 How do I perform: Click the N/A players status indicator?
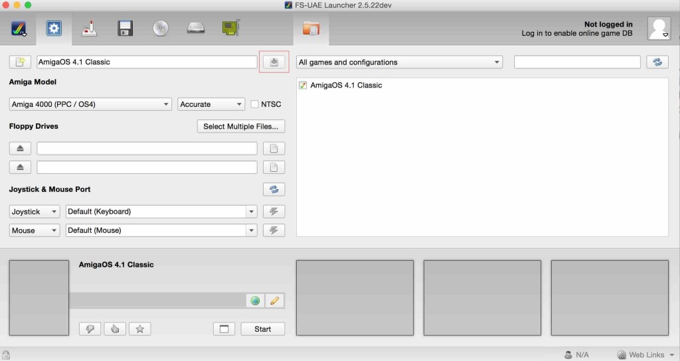pos(576,355)
